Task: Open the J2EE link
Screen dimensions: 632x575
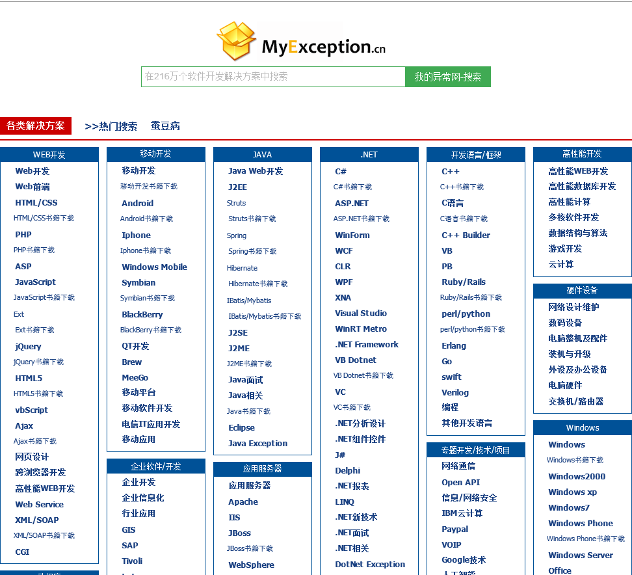Action: [x=238, y=187]
